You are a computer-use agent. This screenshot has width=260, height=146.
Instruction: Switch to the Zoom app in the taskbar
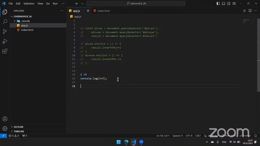click(141, 142)
